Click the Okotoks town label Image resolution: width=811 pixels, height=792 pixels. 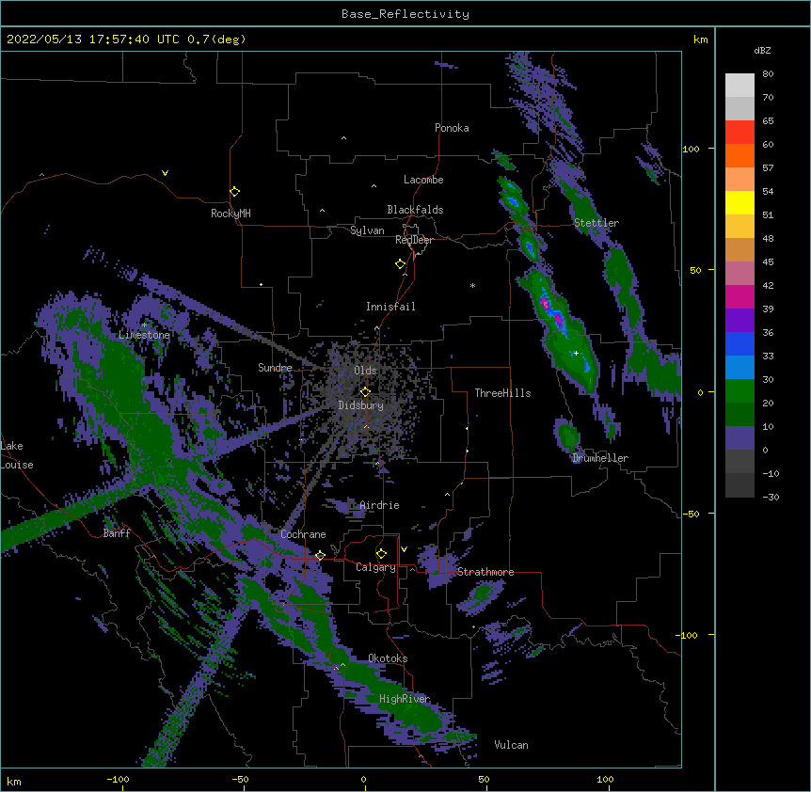(x=388, y=658)
